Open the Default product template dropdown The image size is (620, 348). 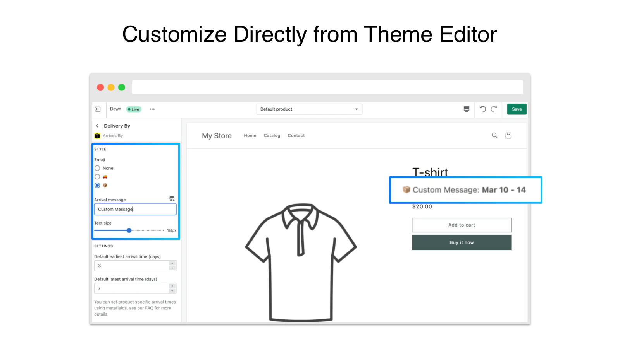click(x=309, y=109)
